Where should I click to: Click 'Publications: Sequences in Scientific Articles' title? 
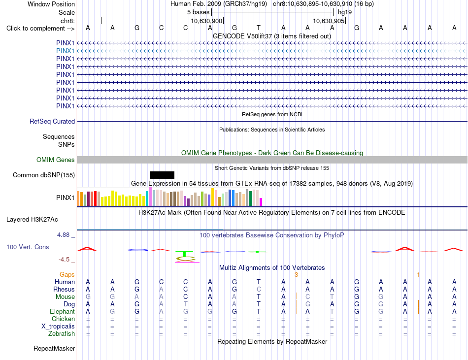272,130
